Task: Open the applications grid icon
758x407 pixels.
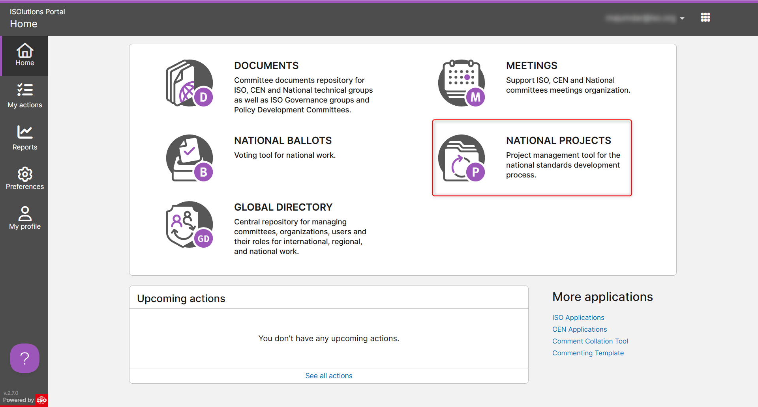Action: point(705,17)
